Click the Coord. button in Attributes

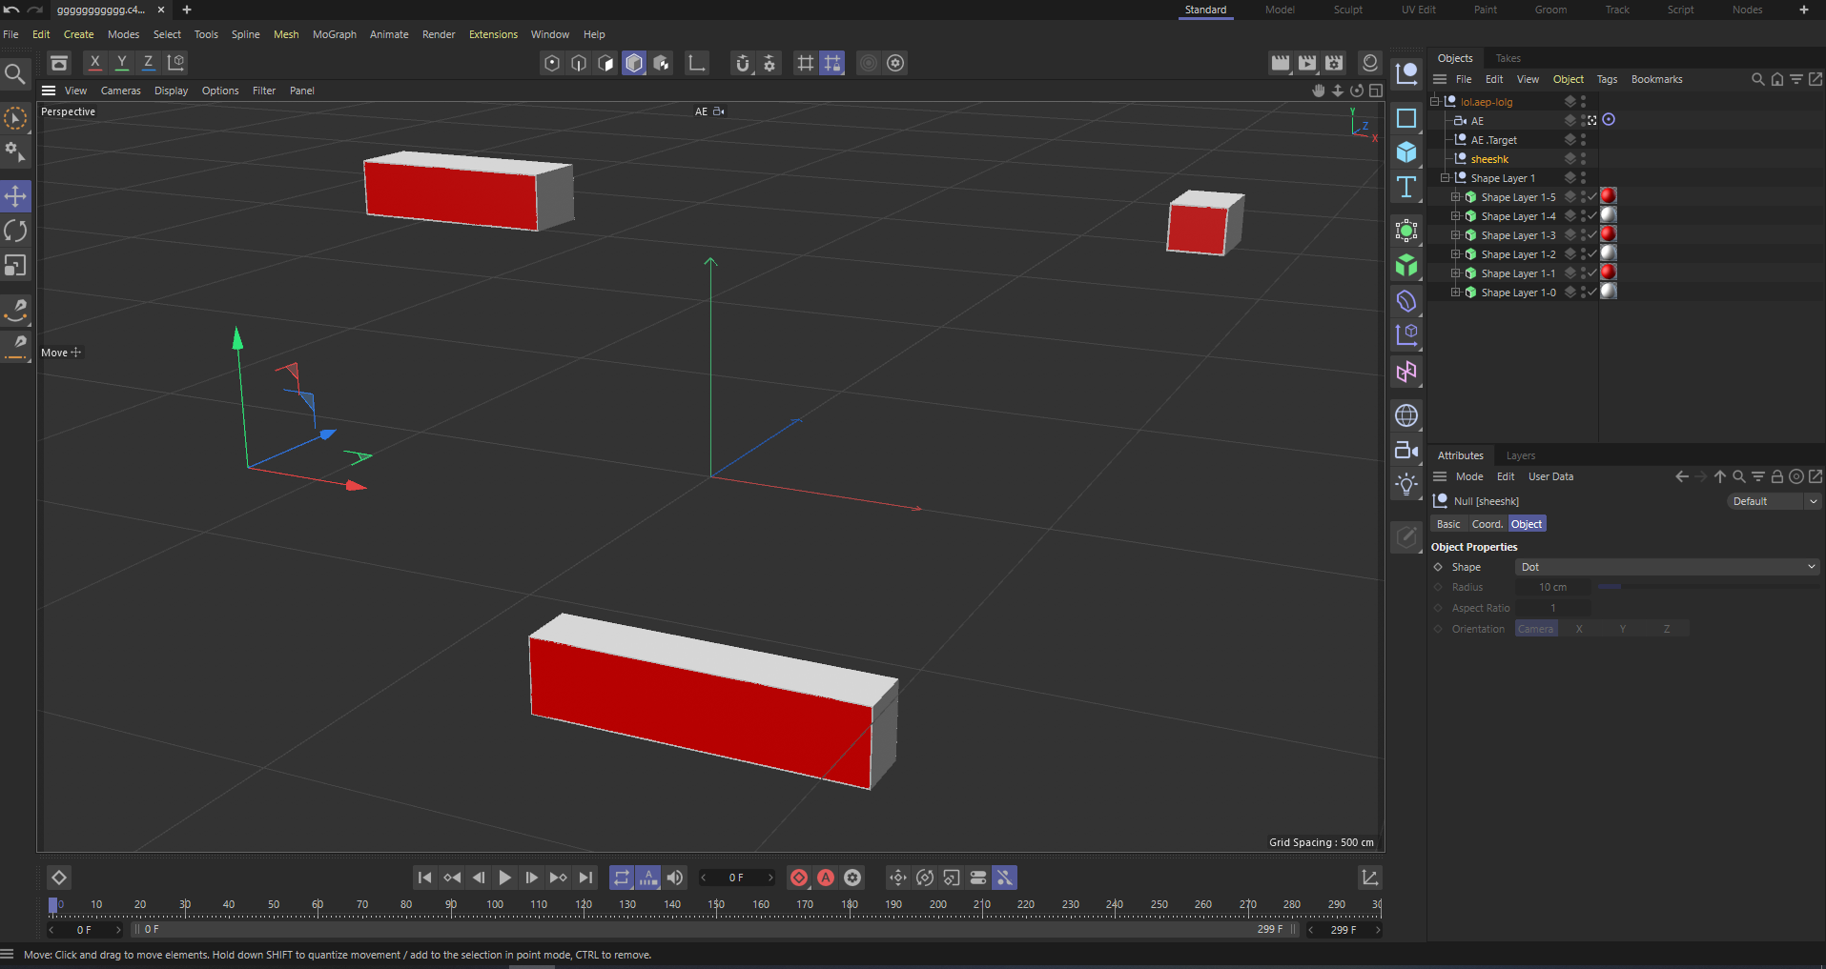tap(1487, 523)
